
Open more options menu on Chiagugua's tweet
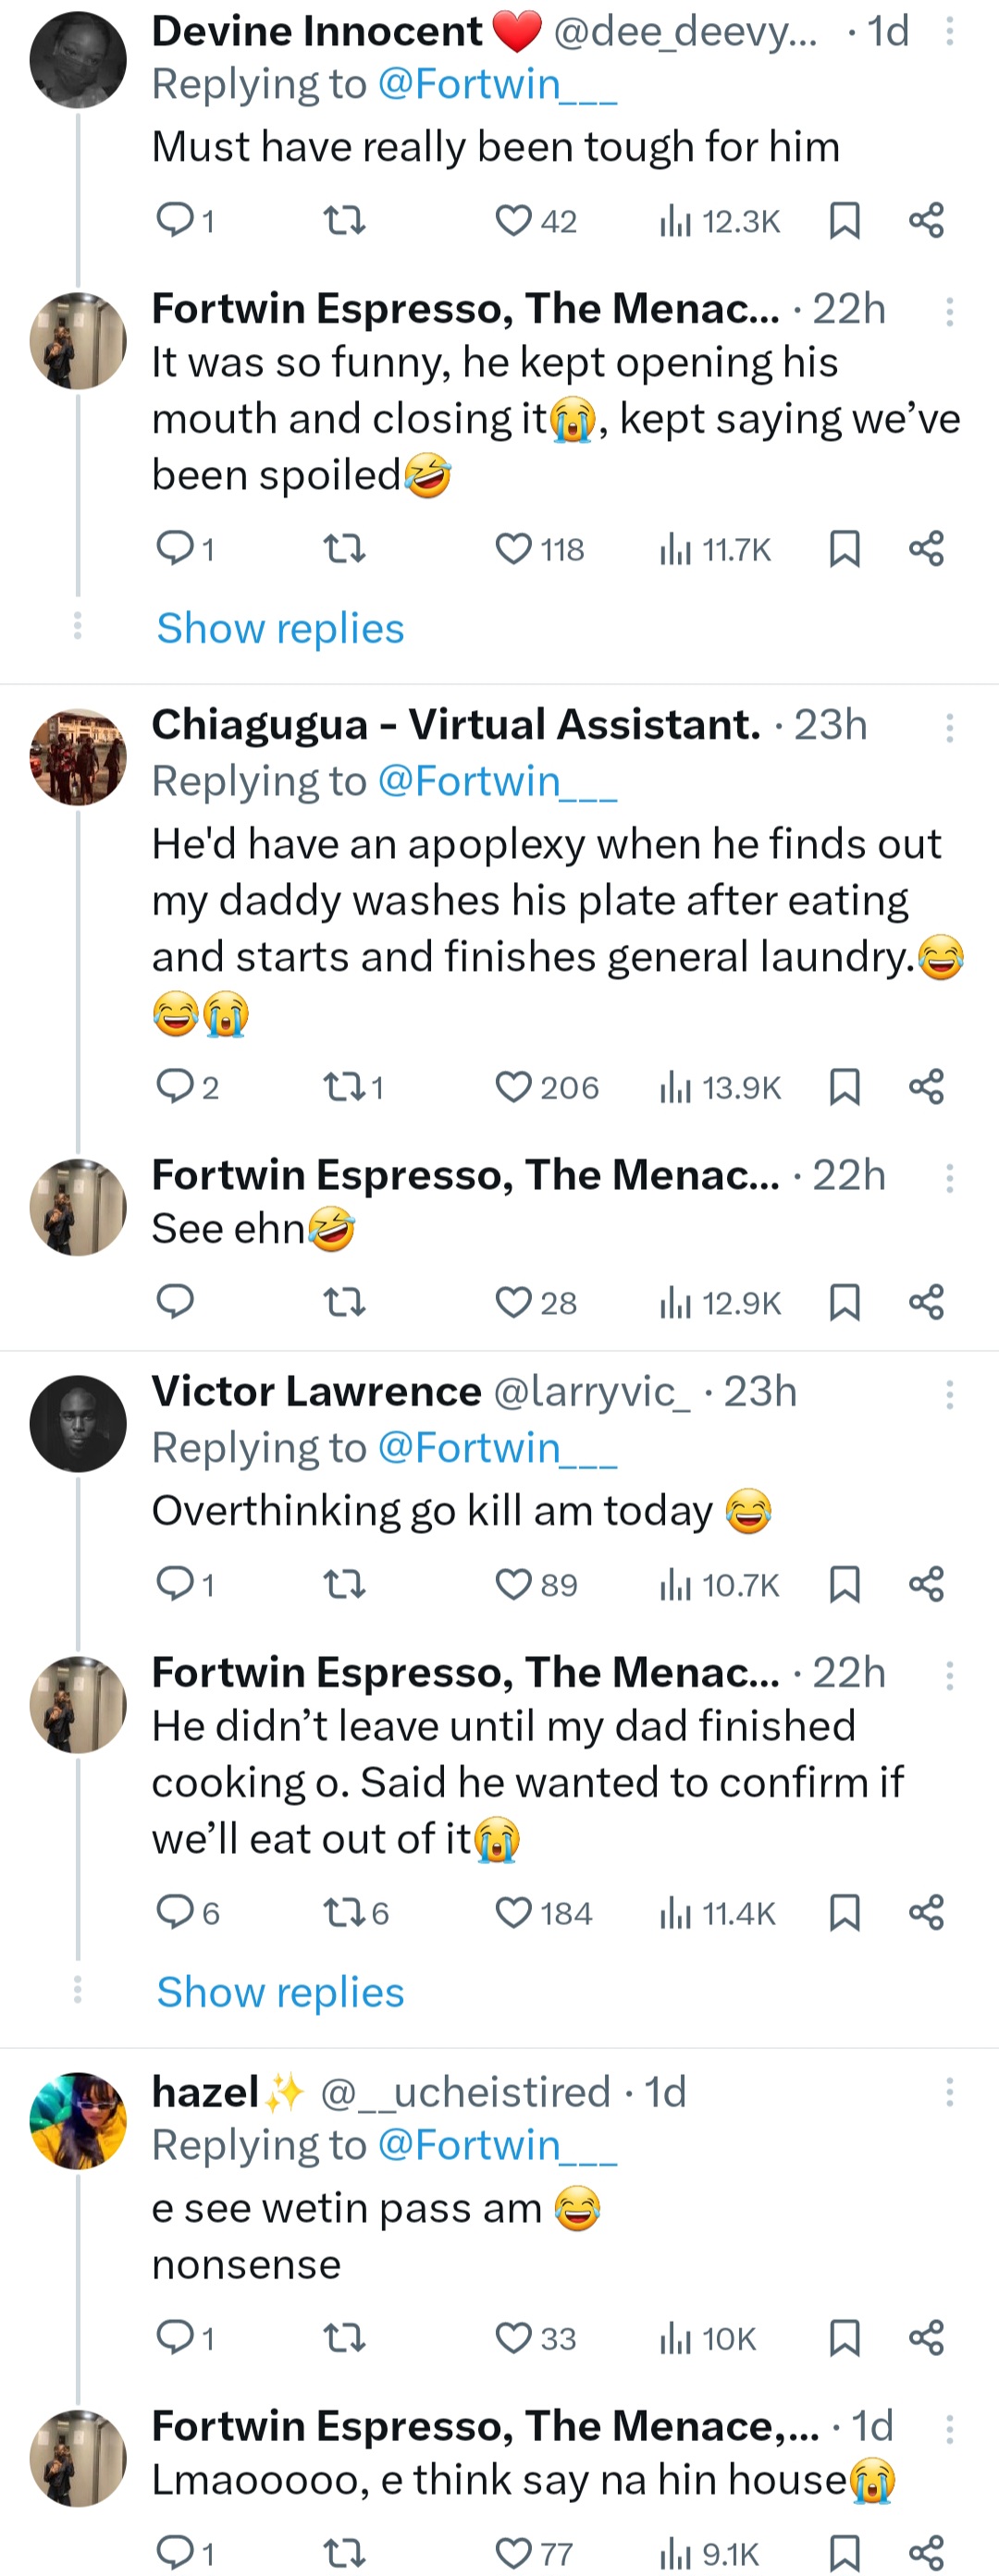pos(949,726)
